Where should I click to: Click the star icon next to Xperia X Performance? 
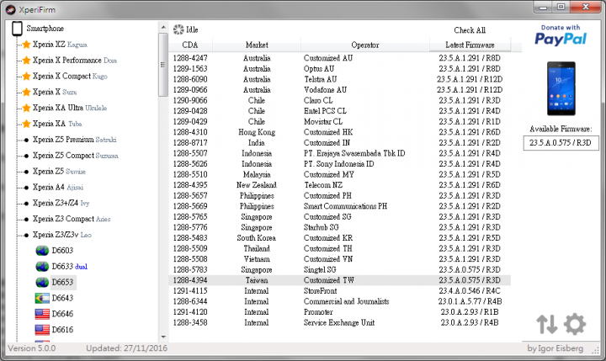pos(26,61)
